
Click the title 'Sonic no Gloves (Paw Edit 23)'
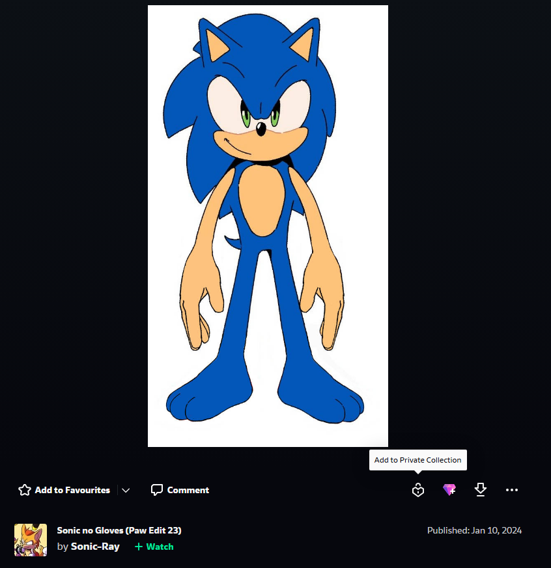coord(119,530)
